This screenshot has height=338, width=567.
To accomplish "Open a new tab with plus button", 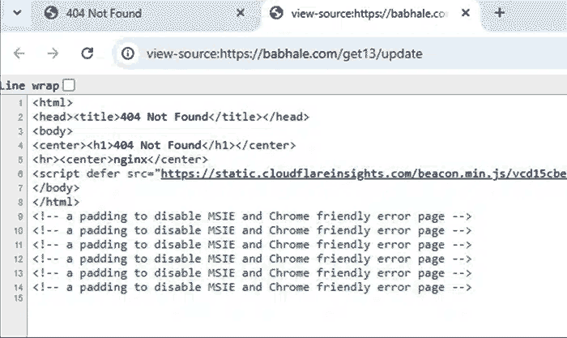I will 500,13.
